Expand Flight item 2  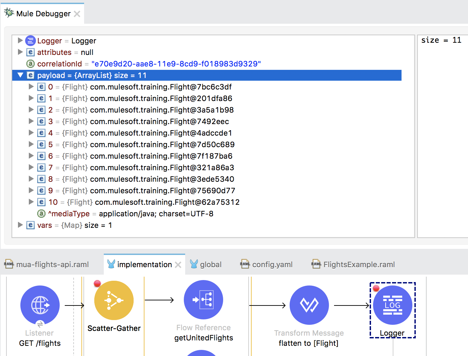(x=31, y=110)
